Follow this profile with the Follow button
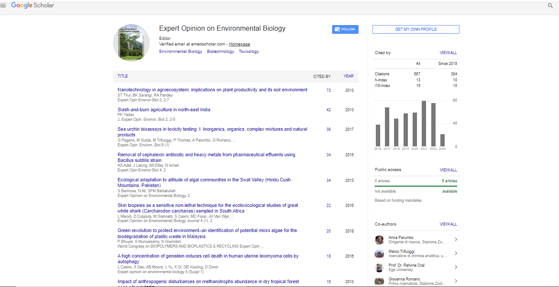Viewport: 559px width, 287px height. (x=345, y=29)
